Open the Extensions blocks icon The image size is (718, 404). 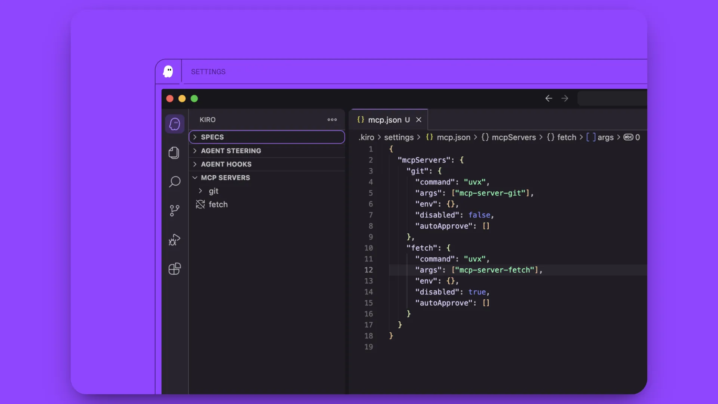[x=174, y=269]
